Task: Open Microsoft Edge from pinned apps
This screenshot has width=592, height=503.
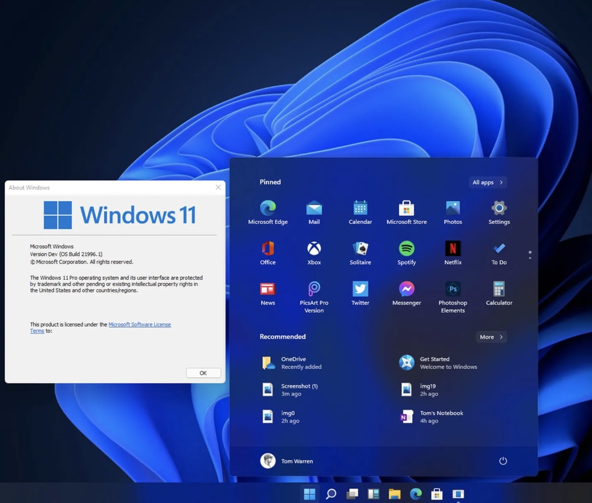Action: point(267,212)
